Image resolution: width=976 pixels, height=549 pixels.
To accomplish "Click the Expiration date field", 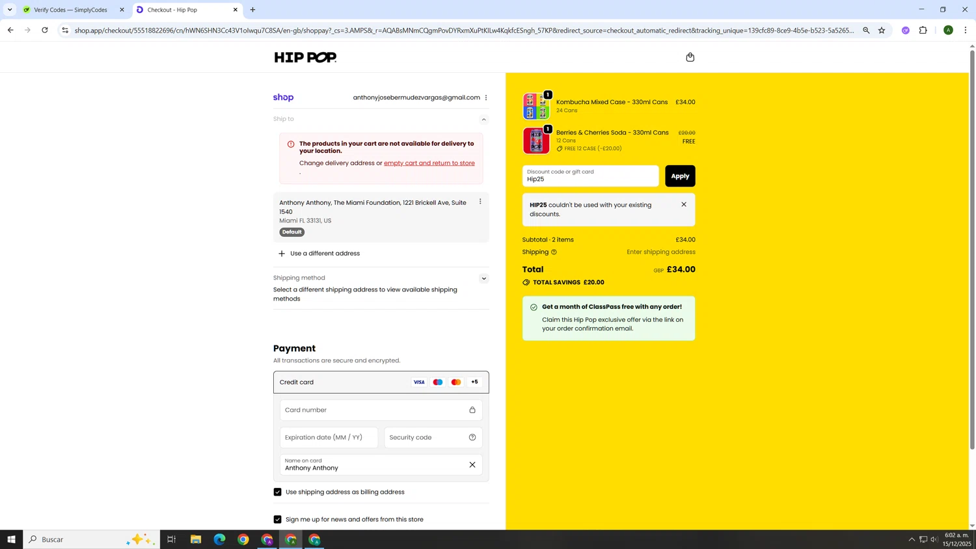I will coord(329,437).
